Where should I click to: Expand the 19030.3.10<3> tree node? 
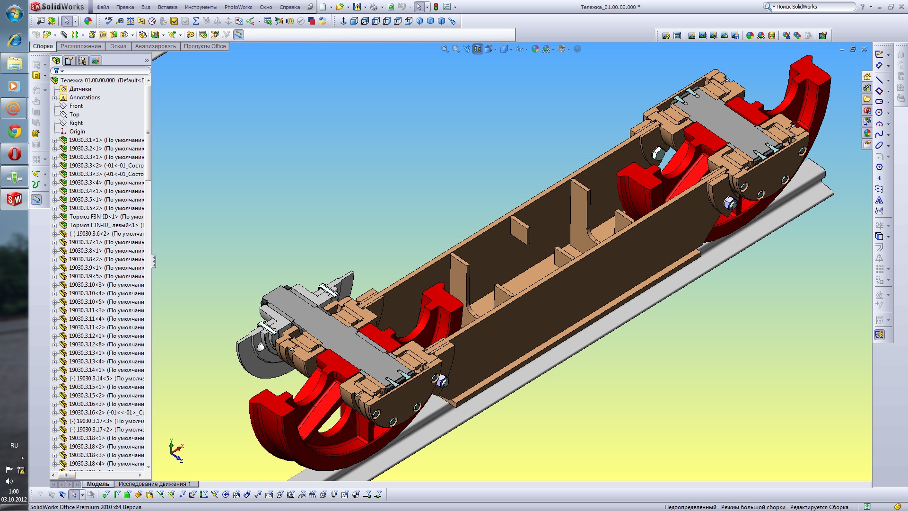click(x=54, y=285)
